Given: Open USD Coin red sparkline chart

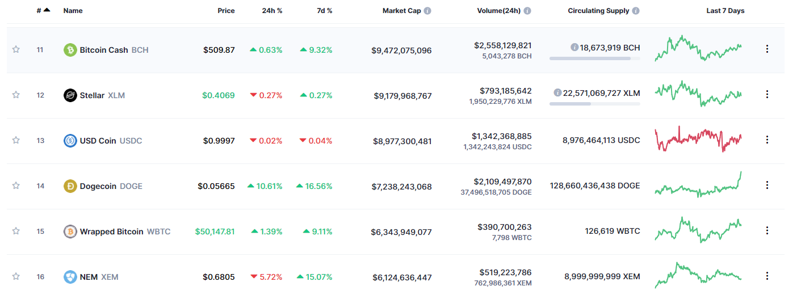Looking at the screenshot, I should point(698,140).
